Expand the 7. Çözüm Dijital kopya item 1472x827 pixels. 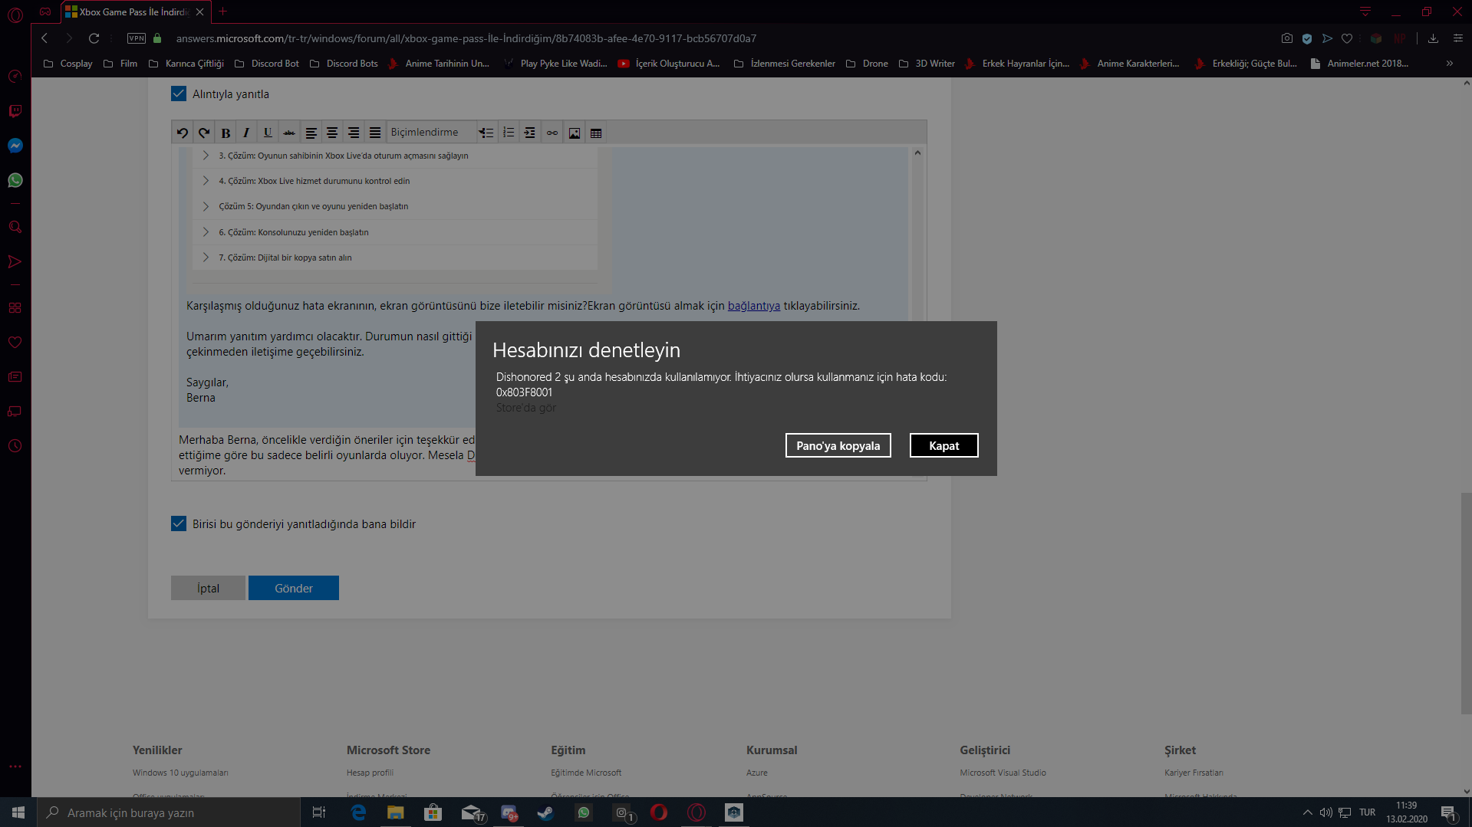(394, 258)
